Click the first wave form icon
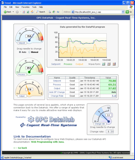135x160 pixels. 104,64
